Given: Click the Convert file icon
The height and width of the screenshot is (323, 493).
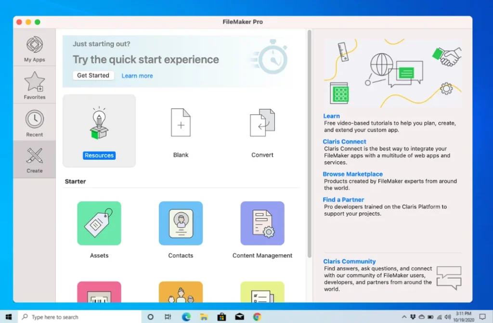Looking at the screenshot, I should pos(262,123).
